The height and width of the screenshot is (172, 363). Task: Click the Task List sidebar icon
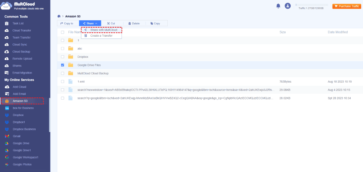pos(7,23)
